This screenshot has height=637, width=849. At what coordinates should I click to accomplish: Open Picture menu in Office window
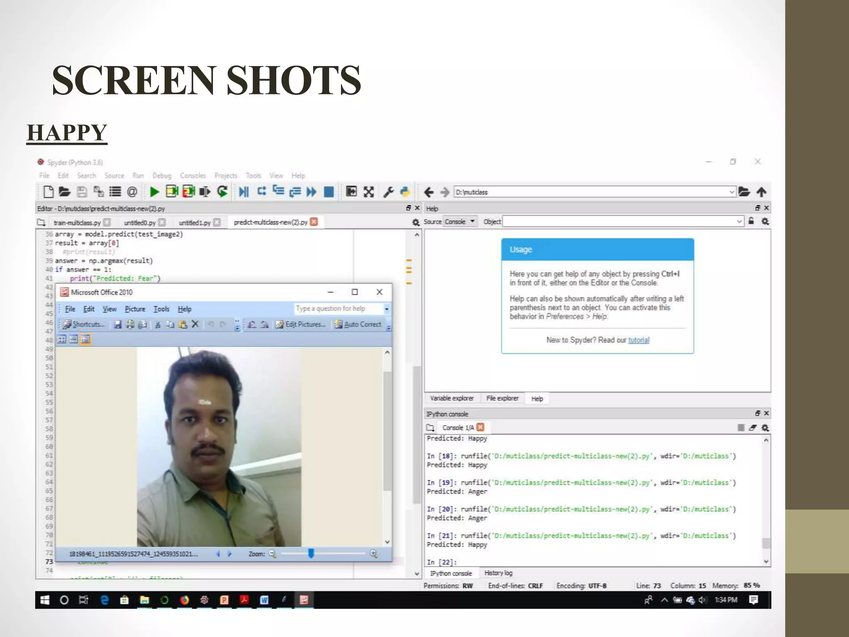point(135,309)
